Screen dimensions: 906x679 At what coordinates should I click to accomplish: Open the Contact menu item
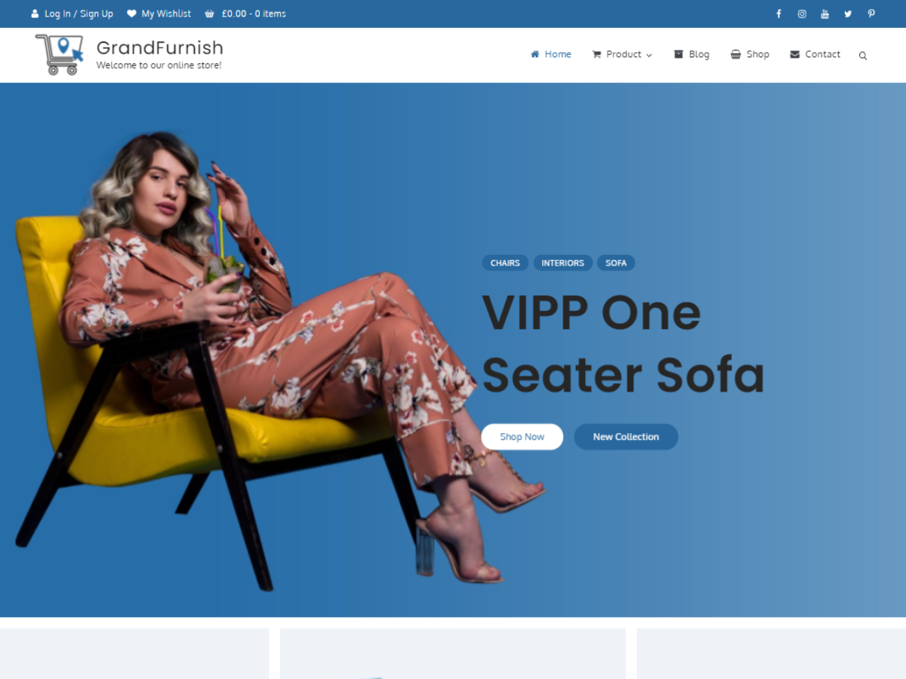(815, 54)
